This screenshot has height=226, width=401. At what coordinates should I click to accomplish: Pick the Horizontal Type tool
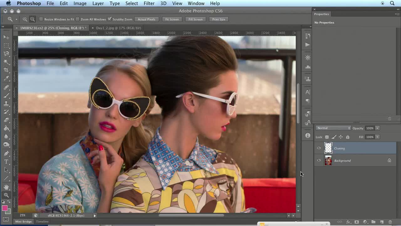point(6,162)
